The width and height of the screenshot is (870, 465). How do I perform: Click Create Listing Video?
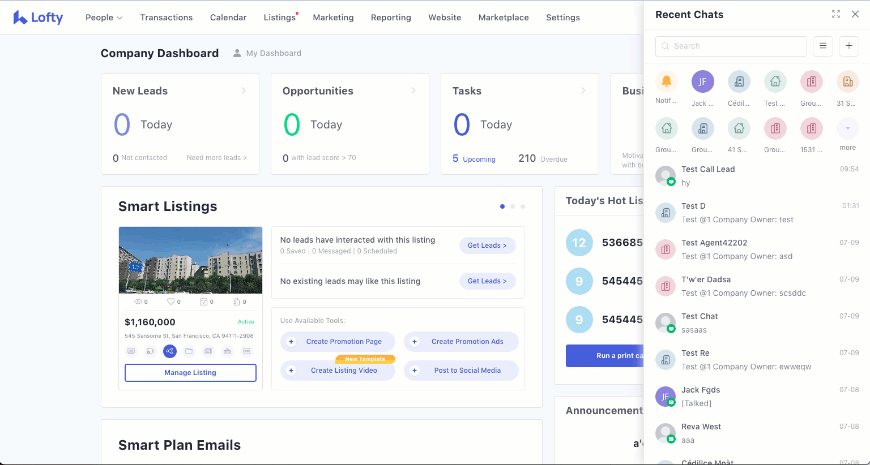click(x=338, y=371)
